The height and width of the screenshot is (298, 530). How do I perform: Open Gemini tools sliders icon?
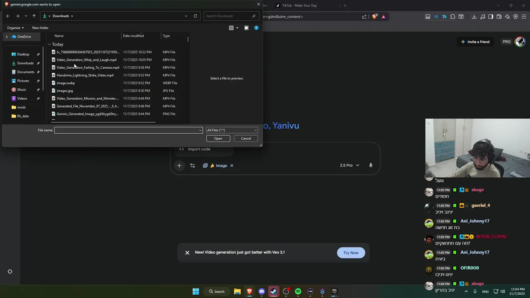pos(193,166)
